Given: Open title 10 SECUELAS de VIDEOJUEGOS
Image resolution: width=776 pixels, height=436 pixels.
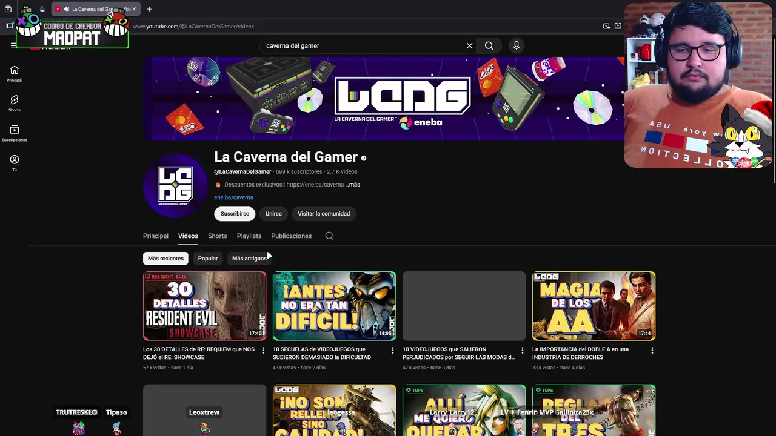Looking at the screenshot, I should tap(322, 353).
